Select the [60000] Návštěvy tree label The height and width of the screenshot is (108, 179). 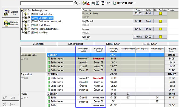[x=39, y=33]
